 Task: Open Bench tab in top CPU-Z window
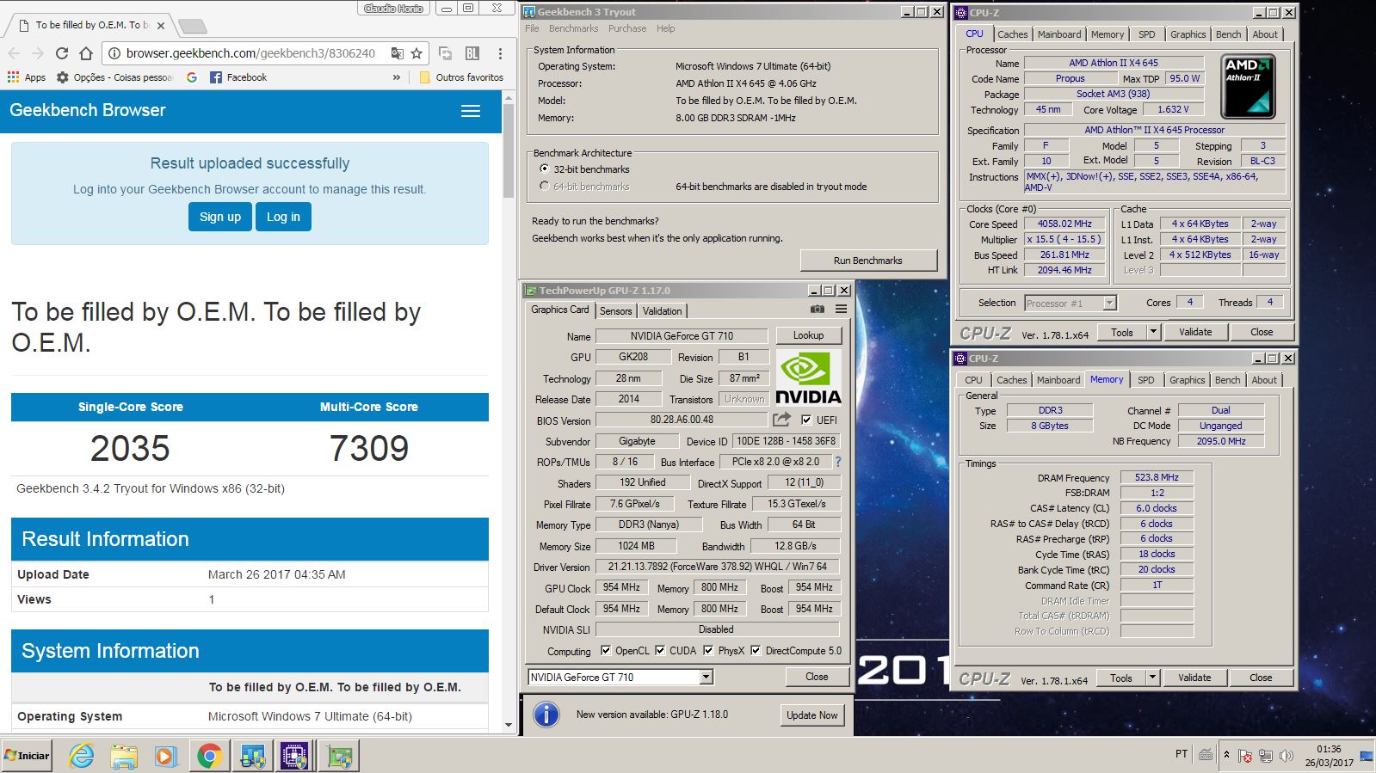point(1228,34)
